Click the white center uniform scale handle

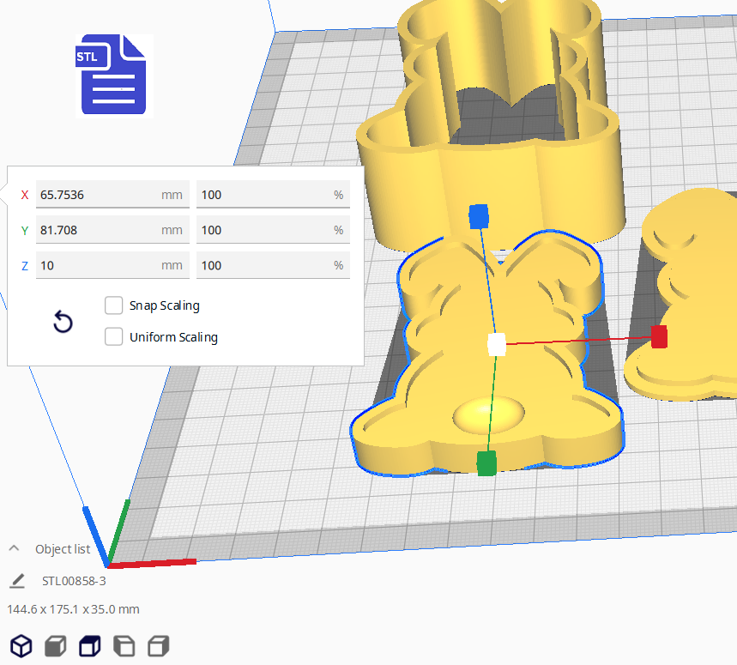coord(497,344)
